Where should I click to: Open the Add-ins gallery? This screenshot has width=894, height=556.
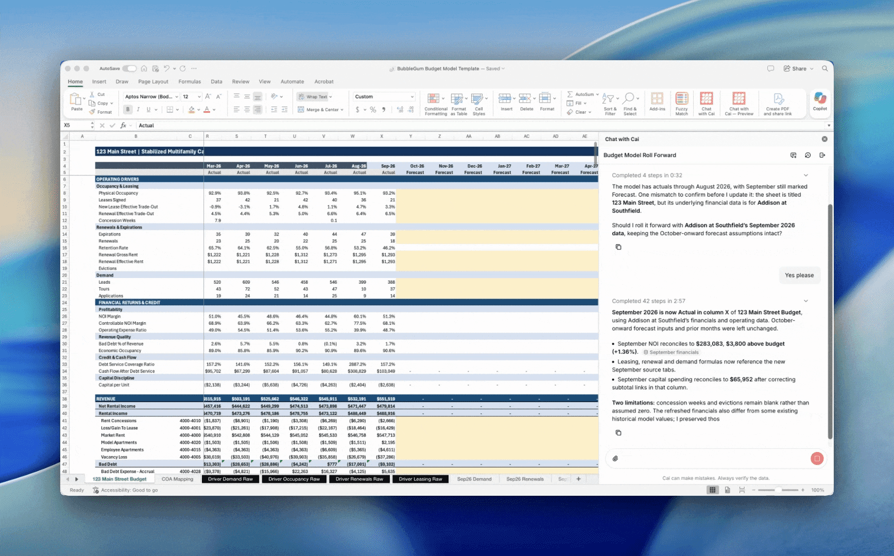coord(657,101)
